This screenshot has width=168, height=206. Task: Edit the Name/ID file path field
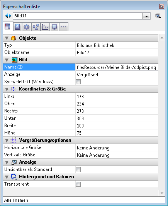[117, 67]
